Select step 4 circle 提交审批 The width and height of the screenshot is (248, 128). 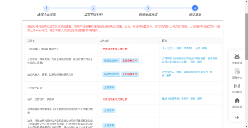click(x=195, y=8)
